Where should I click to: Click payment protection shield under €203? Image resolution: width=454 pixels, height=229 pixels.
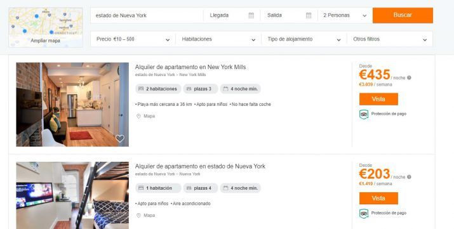(x=364, y=214)
